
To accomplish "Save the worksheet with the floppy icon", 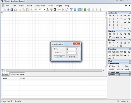I will click(x=12, y=10).
